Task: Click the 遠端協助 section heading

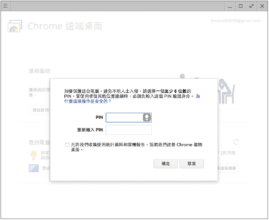Action: (40, 71)
